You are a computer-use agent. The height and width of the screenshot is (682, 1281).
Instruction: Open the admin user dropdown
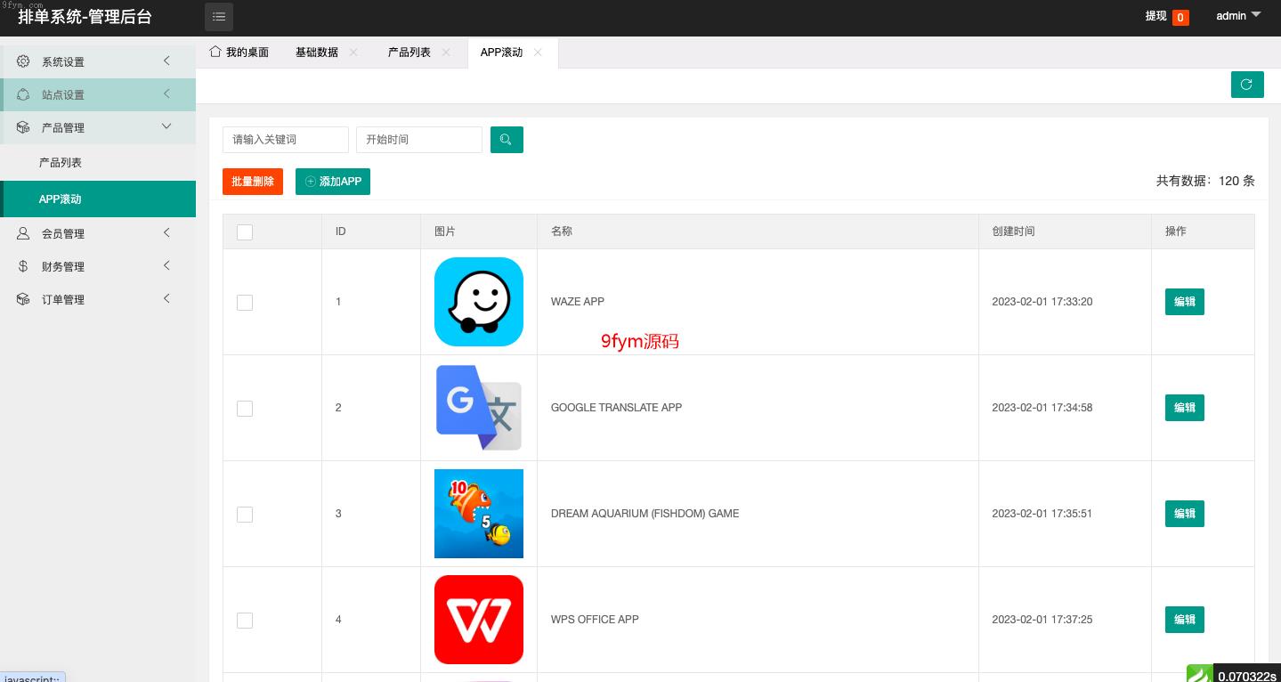click(1238, 16)
